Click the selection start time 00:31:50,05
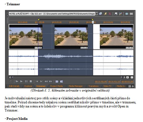This screenshot has height=122, width=143. point(101,82)
